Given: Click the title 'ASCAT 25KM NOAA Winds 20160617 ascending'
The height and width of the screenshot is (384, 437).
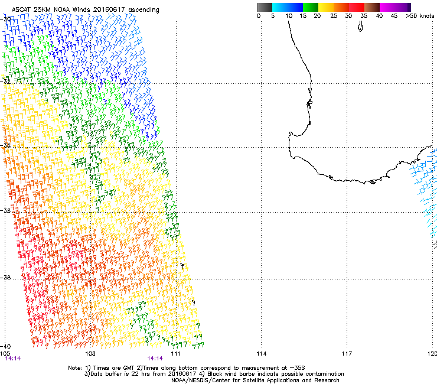Looking at the screenshot, I should 85,10.
